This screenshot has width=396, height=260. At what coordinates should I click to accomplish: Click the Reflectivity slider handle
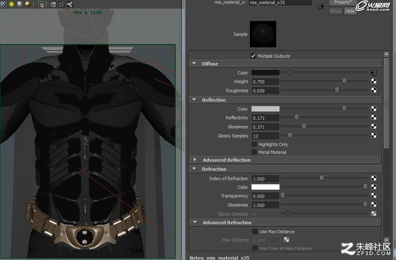pyautogui.click(x=297, y=117)
